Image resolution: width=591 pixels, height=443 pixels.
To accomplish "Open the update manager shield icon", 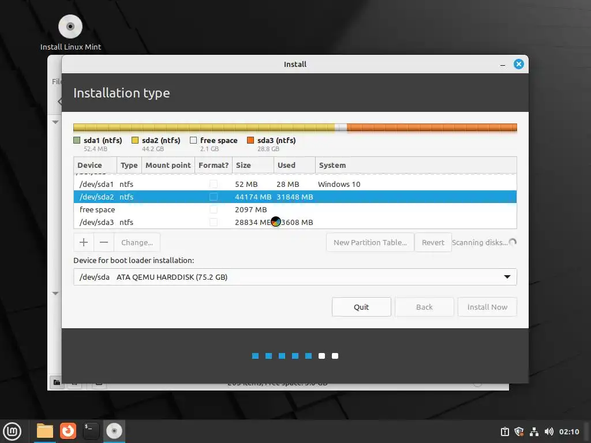I will click(519, 431).
